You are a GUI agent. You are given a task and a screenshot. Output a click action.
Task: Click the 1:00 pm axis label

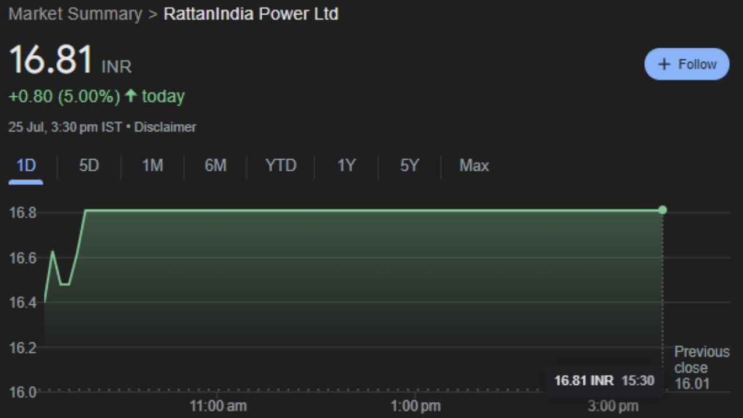[415, 406]
